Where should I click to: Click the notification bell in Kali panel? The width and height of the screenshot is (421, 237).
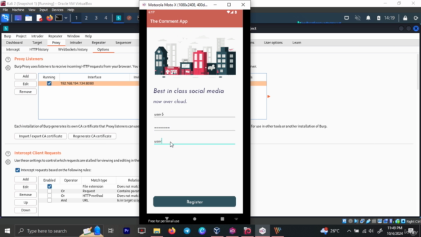point(368,18)
